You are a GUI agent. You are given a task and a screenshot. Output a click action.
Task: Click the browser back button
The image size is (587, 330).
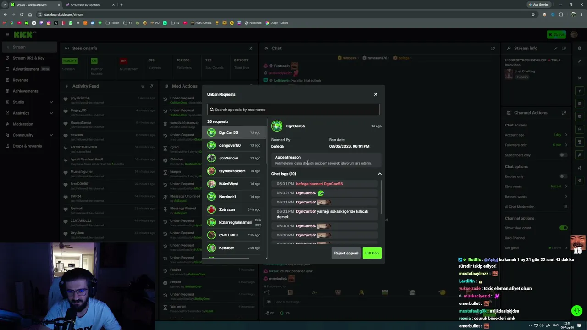click(x=5, y=14)
